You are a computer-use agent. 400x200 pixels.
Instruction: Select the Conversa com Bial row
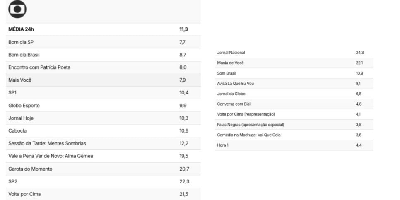(x=294, y=104)
